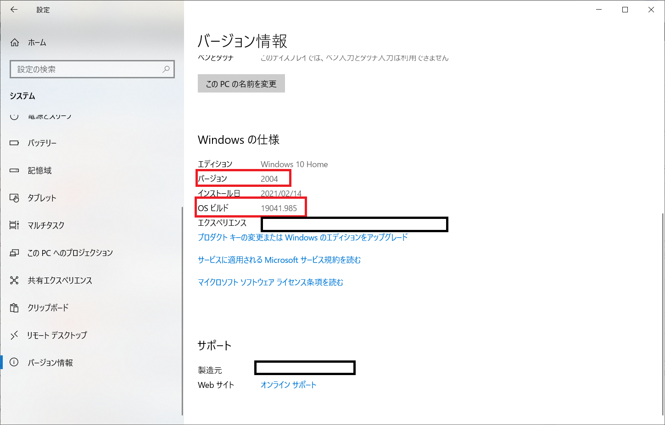This screenshot has height=425, width=665.
Task: Open the クリップボード settings page
Action: pyautogui.click(x=92, y=308)
